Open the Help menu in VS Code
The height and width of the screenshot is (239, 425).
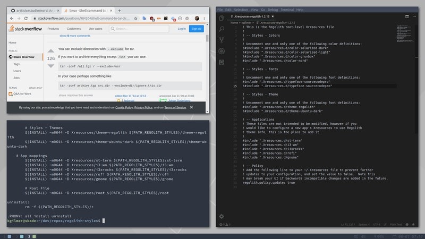(300, 10)
